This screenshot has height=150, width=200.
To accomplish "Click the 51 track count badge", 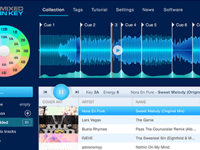I will 27,122.
